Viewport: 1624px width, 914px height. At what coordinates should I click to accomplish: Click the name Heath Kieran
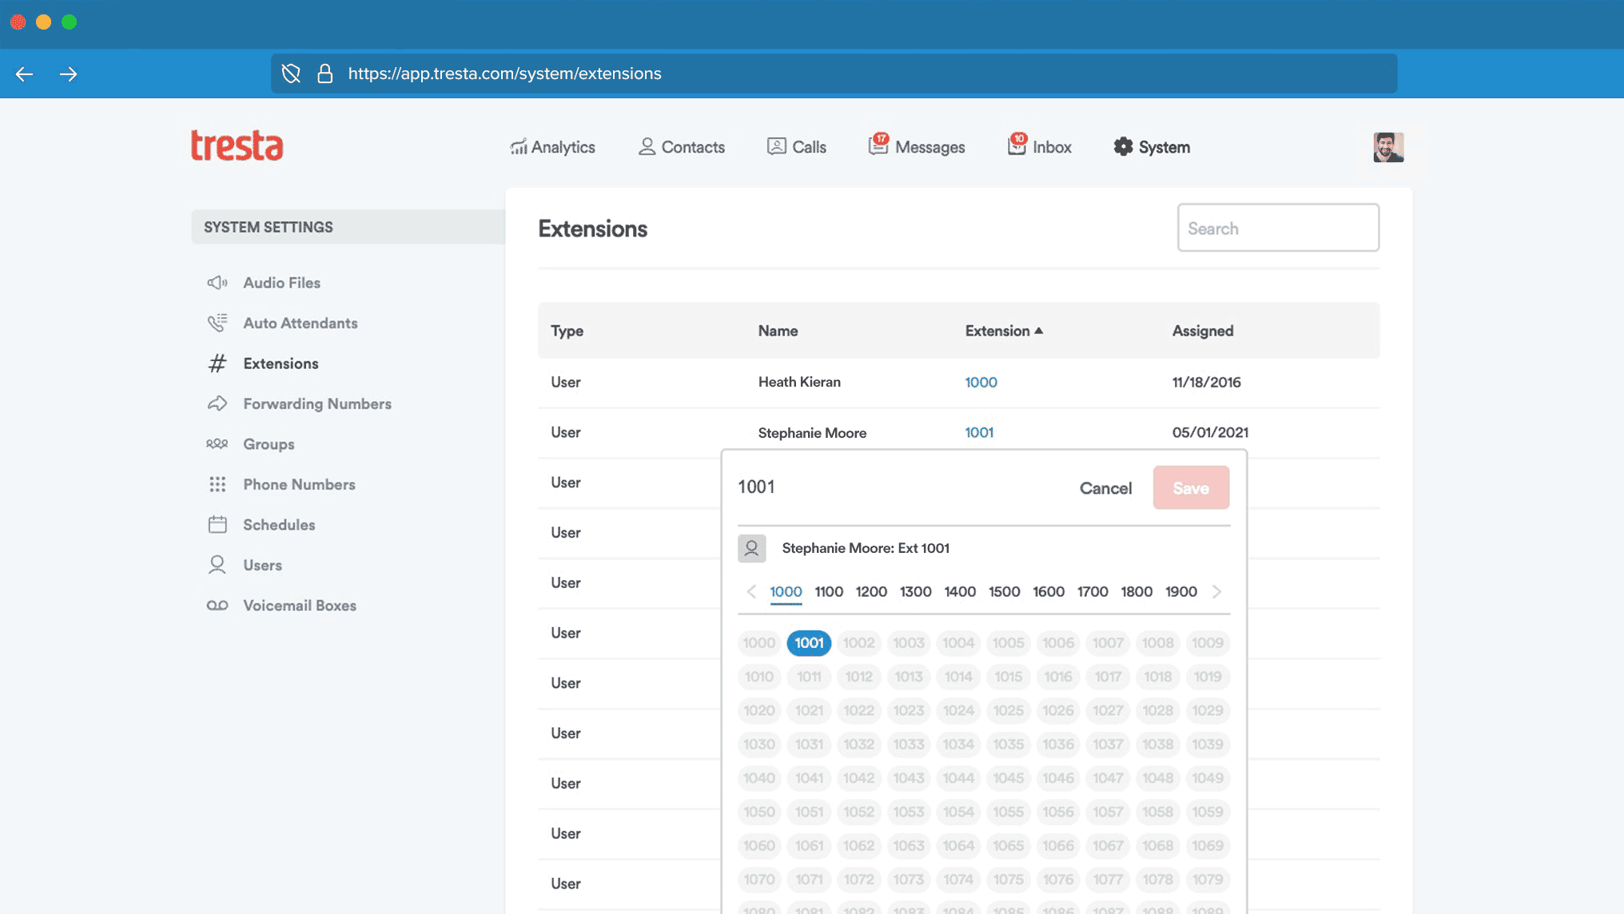click(x=799, y=382)
